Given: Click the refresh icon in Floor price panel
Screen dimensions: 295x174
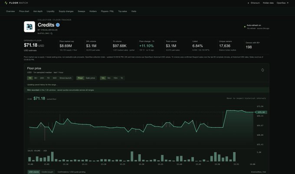Looking at the screenshot, I should 262,70.
